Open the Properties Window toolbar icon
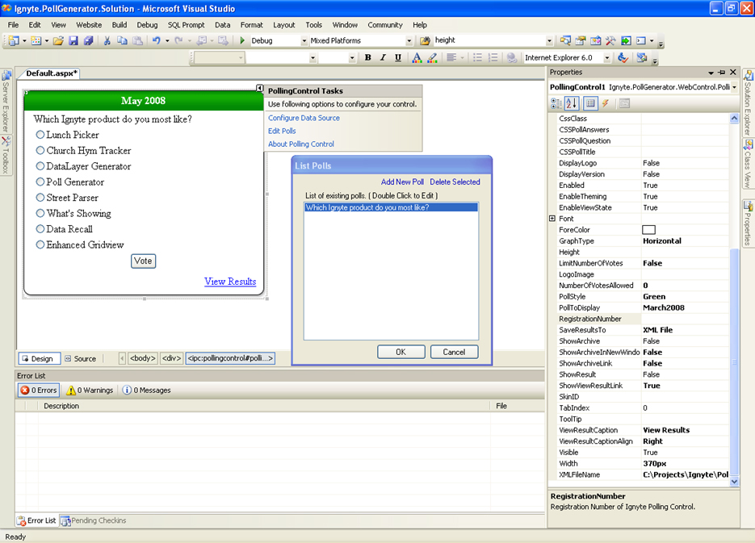This screenshot has width=755, height=543. coord(581,40)
